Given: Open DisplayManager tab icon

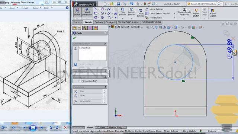Looking at the screenshot, I should pos(95,28).
